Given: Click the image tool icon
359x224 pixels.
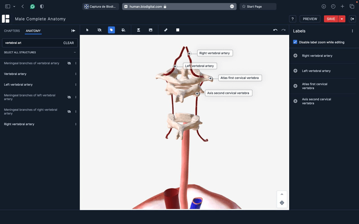Looking at the screenshot, I should [x=150, y=30].
